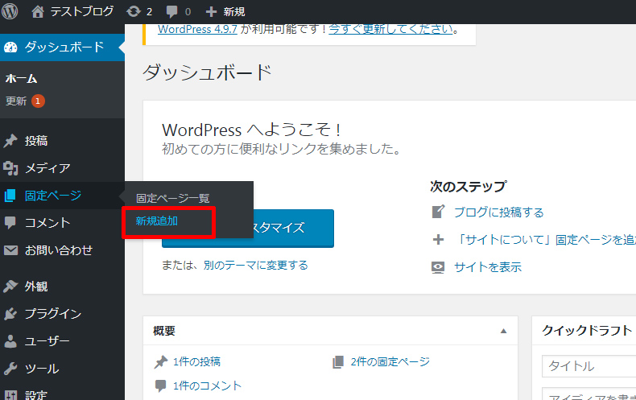Image resolution: width=636 pixels, height=400 pixels.
Task: Open メディア from the sidebar icon
Action: click(x=11, y=168)
